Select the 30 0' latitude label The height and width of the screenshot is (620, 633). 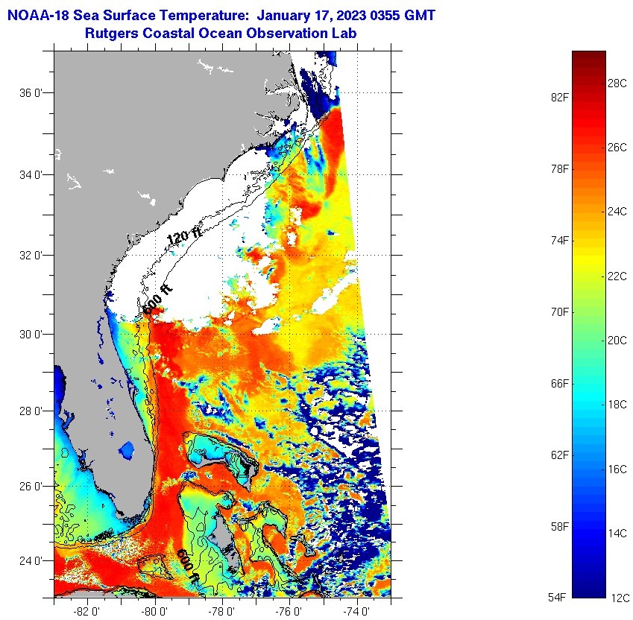31,334
